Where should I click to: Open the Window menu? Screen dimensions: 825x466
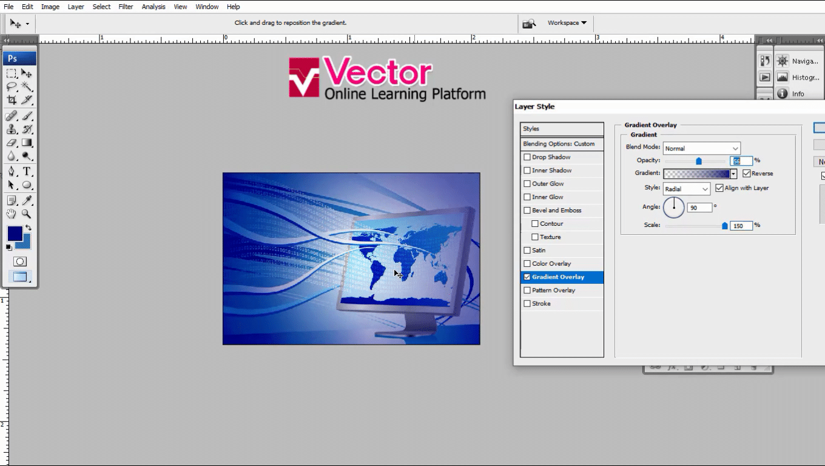tap(207, 7)
